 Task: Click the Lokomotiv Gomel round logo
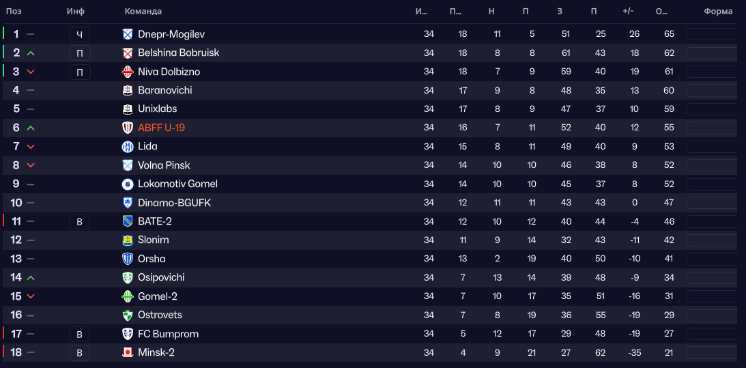pos(127,184)
